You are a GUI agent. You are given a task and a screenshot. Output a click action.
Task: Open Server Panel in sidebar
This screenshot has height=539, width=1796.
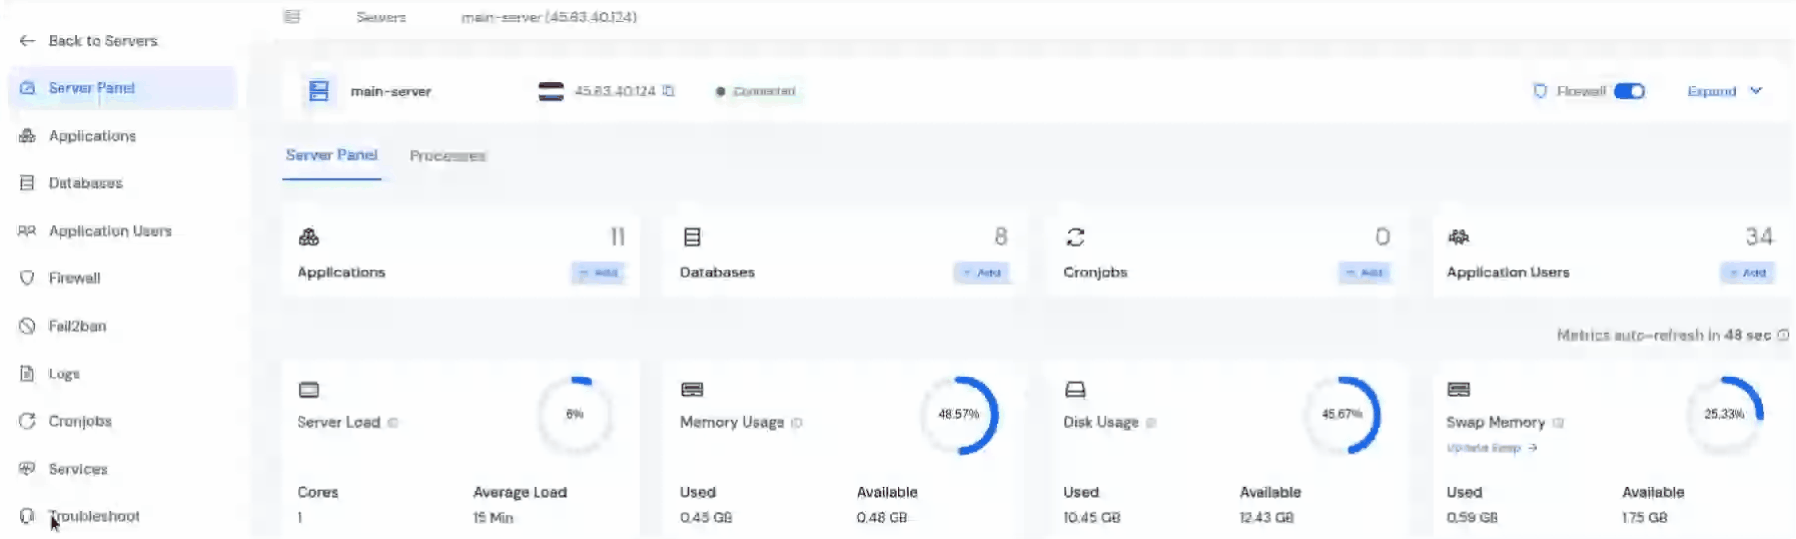point(122,88)
